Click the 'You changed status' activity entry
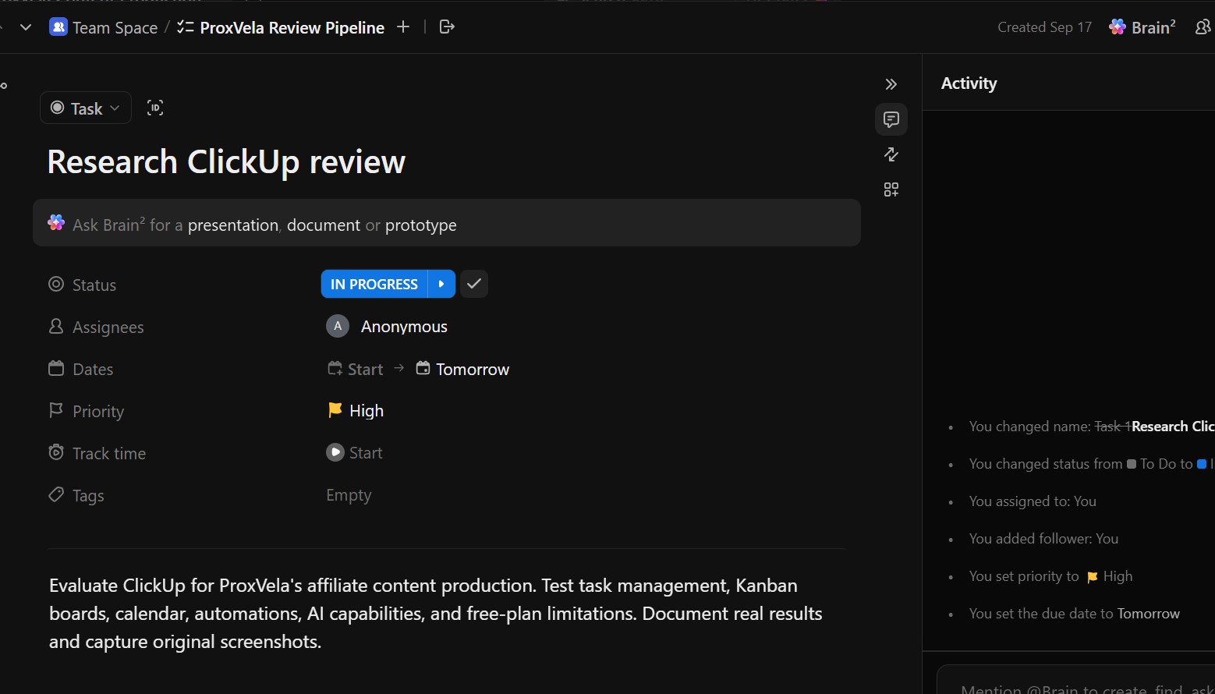Viewport: 1215px width, 694px height. click(x=1091, y=464)
